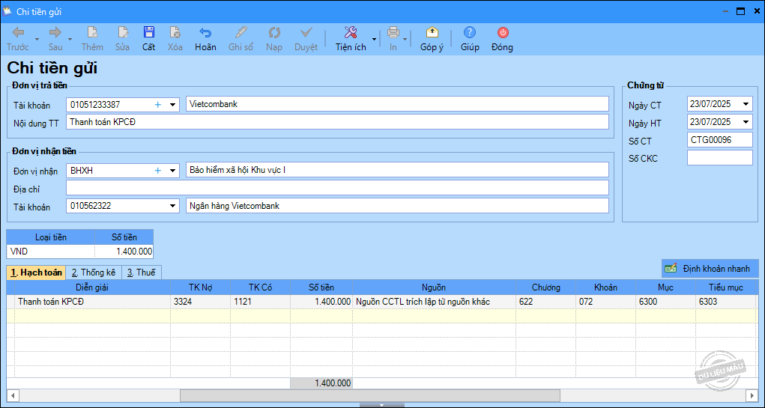The image size is (765, 408).
Task: Save with the Cất floppy disk icon
Action: pyautogui.click(x=149, y=33)
